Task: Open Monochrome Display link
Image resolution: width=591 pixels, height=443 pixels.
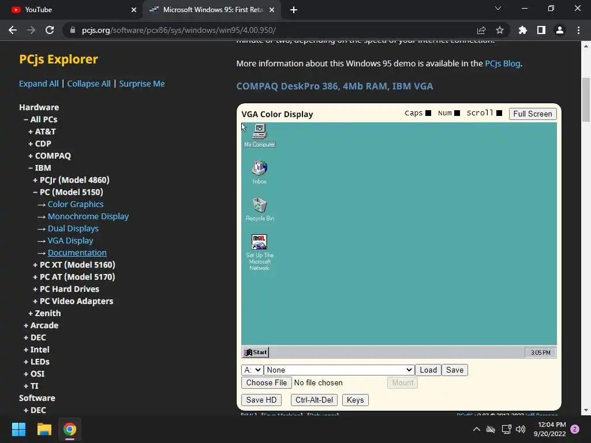Action: pyautogui.click(x=88, y=216)
